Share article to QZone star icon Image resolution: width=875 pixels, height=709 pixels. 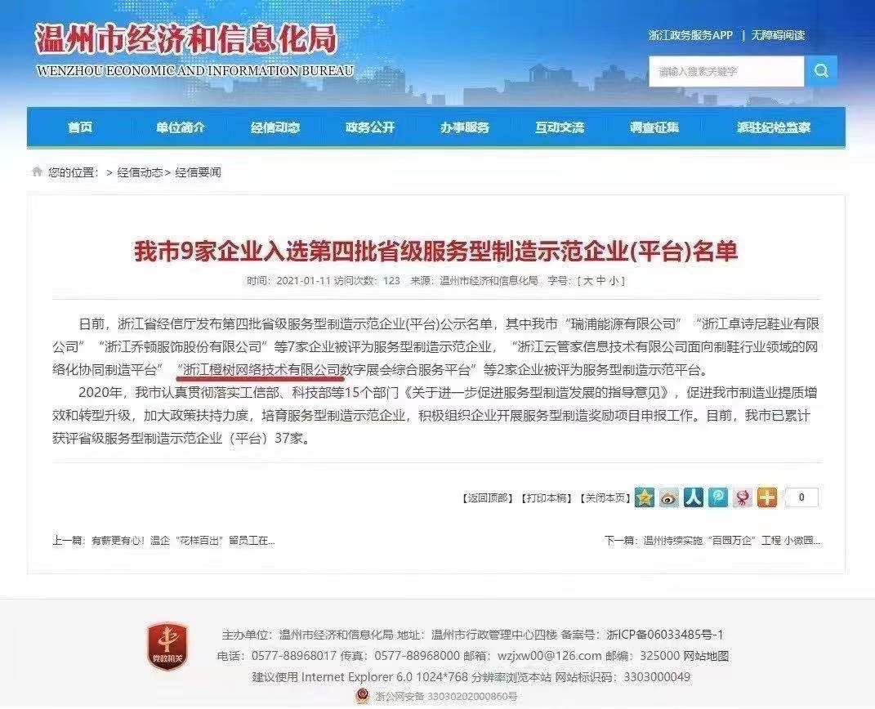pyautogui.click(x=644, y=497)
